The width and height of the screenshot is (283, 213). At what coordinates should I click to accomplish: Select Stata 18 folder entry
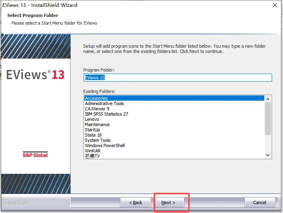click(174, 135)
